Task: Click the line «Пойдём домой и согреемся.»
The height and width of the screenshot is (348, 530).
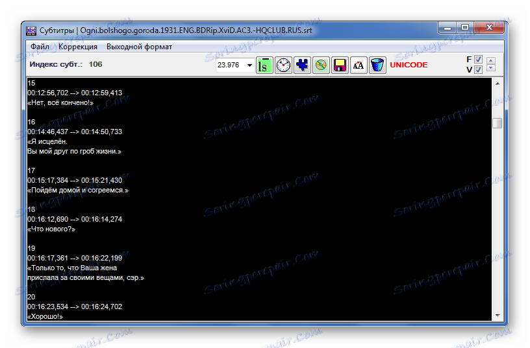Action: click(x=78, y=190)
